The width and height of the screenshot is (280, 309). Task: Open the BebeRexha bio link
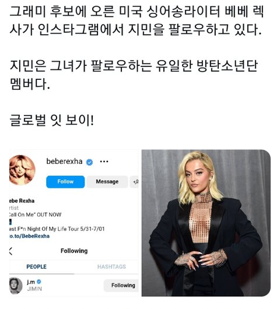[x=29, y=236]
